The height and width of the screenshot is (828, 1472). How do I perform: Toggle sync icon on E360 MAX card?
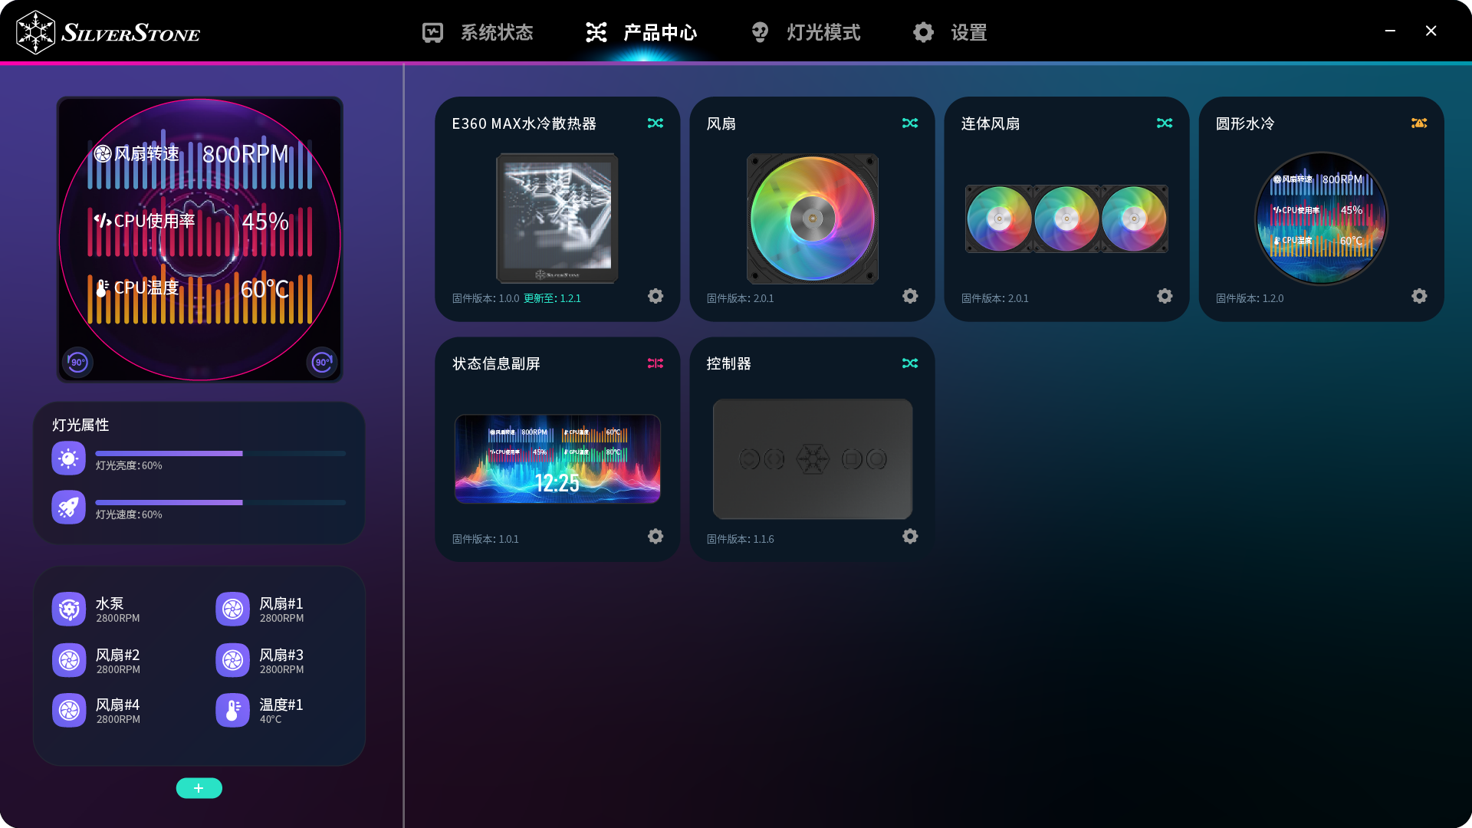[x=655, y=123]
